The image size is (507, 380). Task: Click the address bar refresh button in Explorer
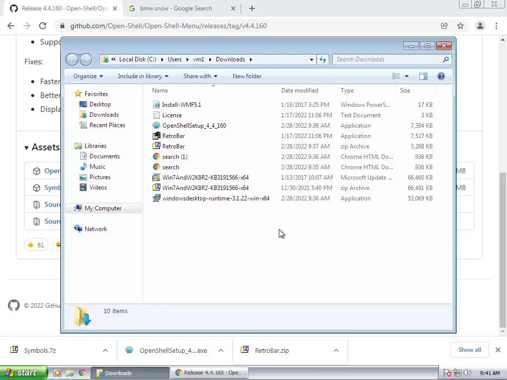tap(323, 59)
